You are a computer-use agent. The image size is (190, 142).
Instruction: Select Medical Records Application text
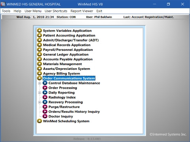pyautogui.click(x=67, y=45)
